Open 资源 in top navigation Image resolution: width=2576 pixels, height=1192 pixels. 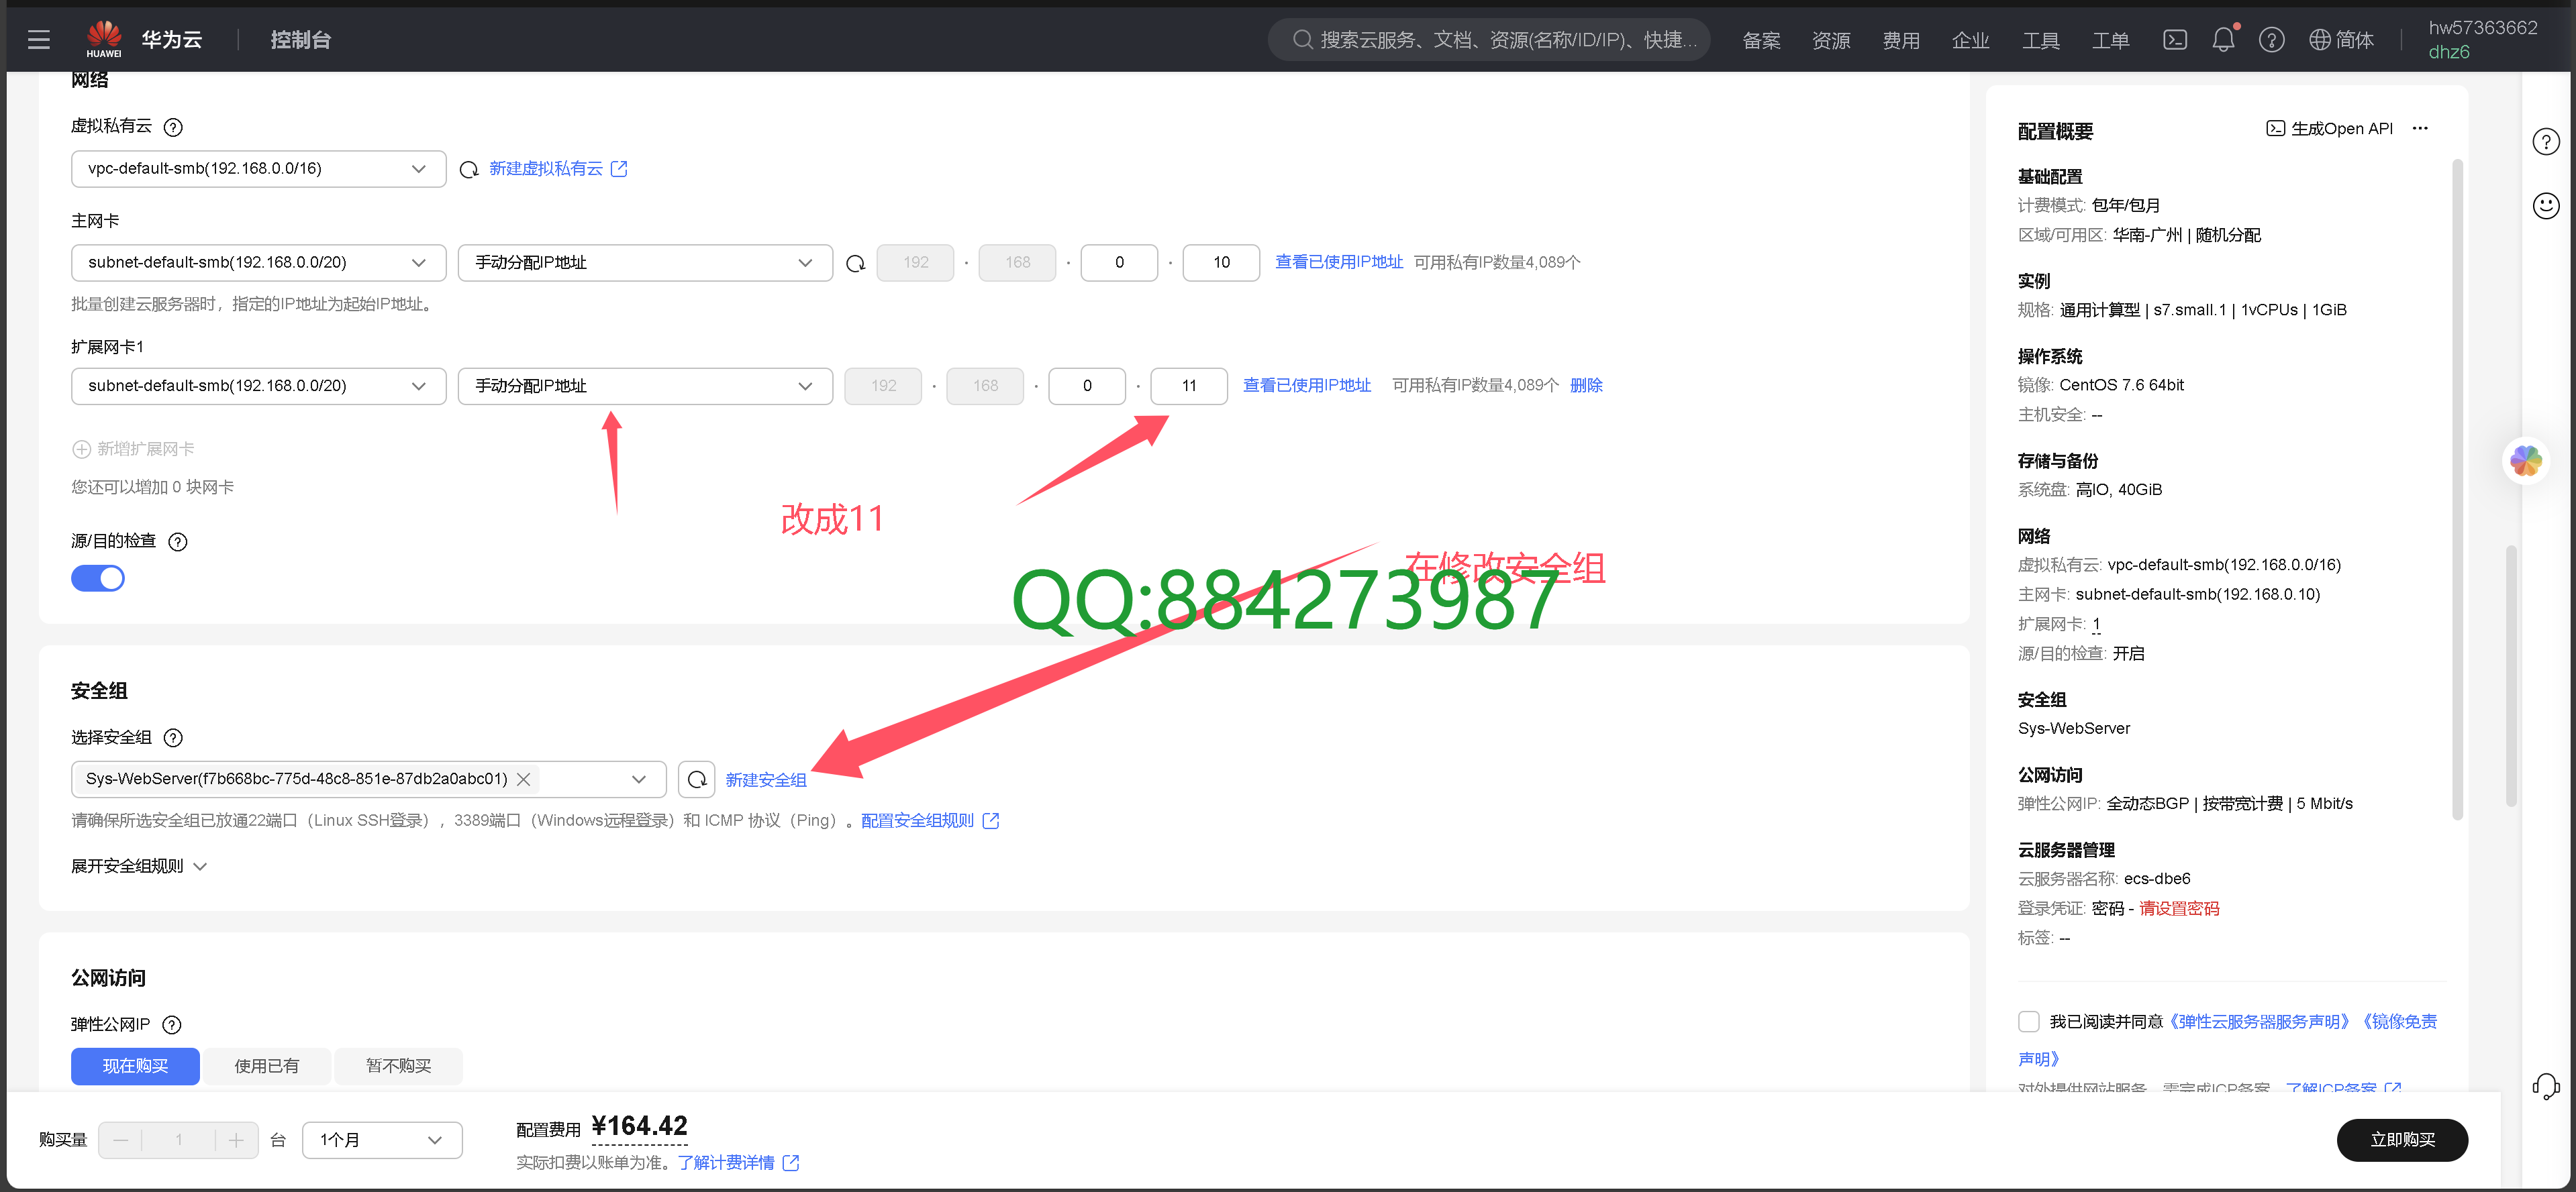1831,40
